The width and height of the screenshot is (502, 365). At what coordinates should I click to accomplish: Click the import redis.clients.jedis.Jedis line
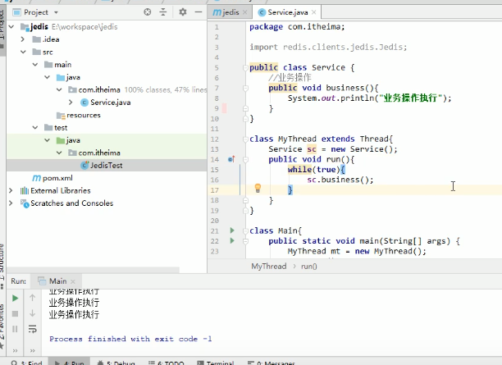point(328,47)
